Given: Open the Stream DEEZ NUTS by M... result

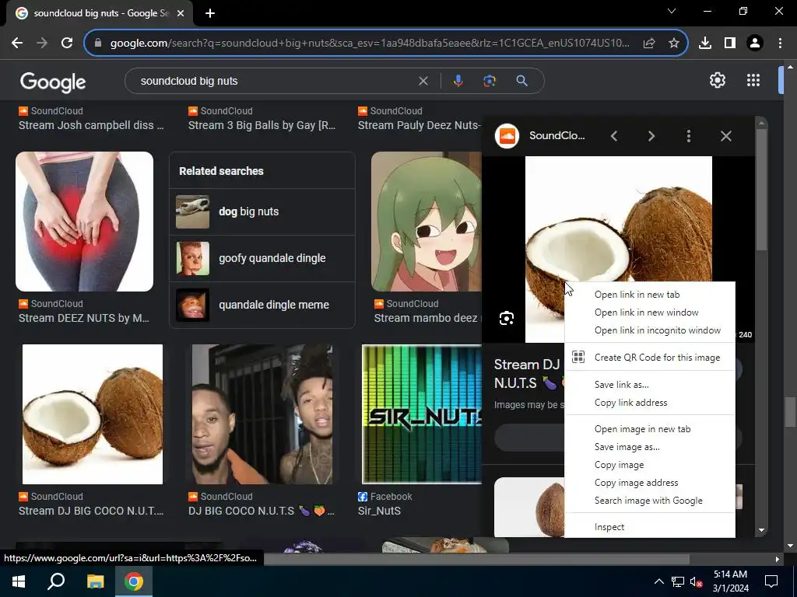Looking at the screenshot, I should [84, 318].
